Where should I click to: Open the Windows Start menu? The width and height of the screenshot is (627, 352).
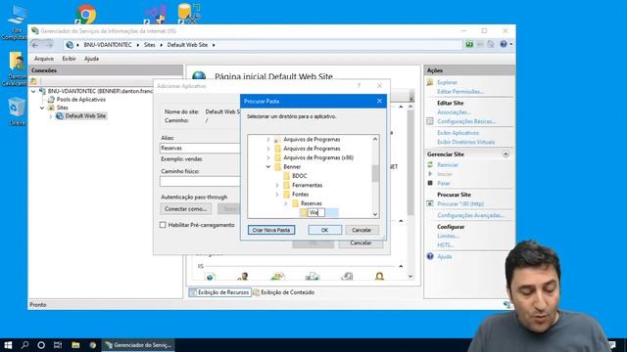click(8, 345)
